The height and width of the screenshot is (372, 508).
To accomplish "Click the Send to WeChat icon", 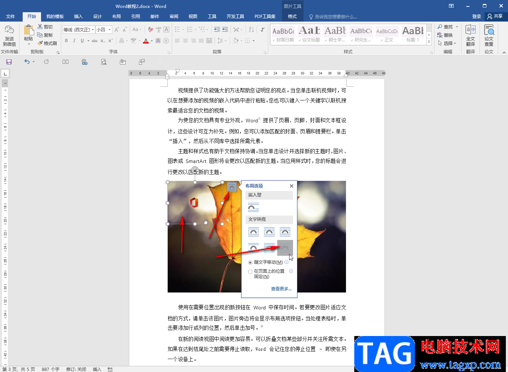I will 9,30.
